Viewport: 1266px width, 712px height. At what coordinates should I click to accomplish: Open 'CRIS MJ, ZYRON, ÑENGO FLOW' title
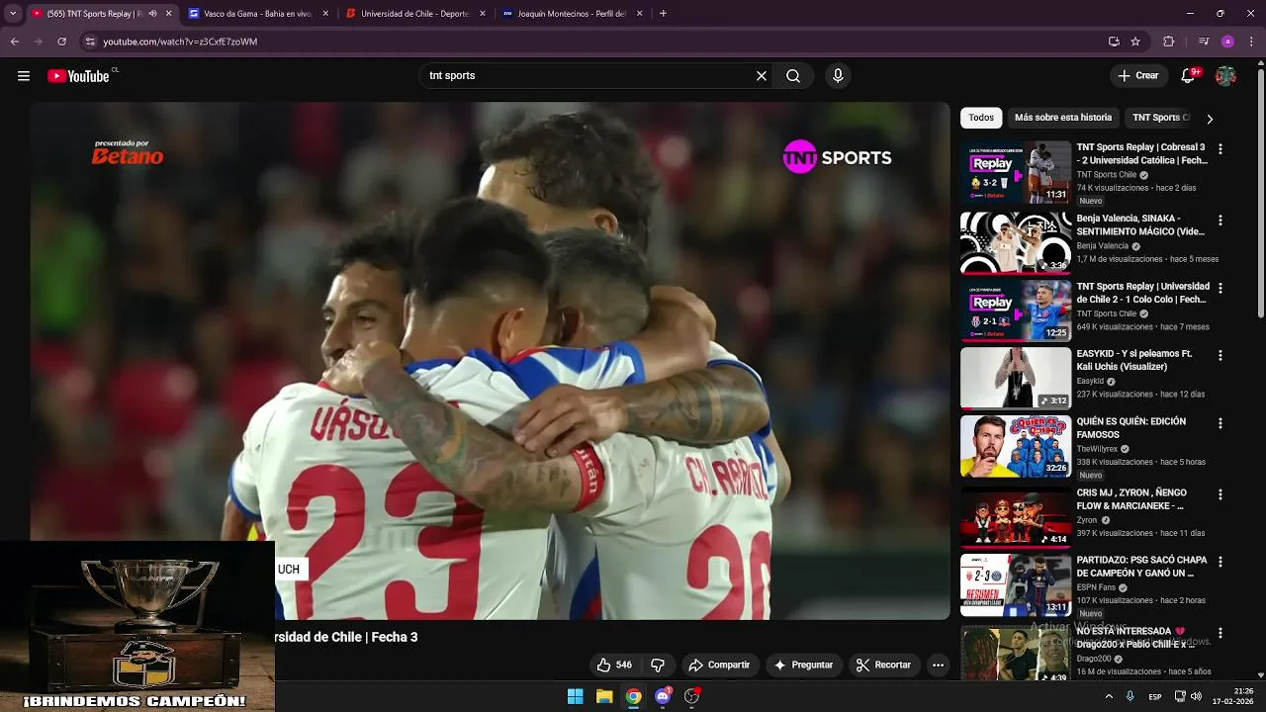1131,499
